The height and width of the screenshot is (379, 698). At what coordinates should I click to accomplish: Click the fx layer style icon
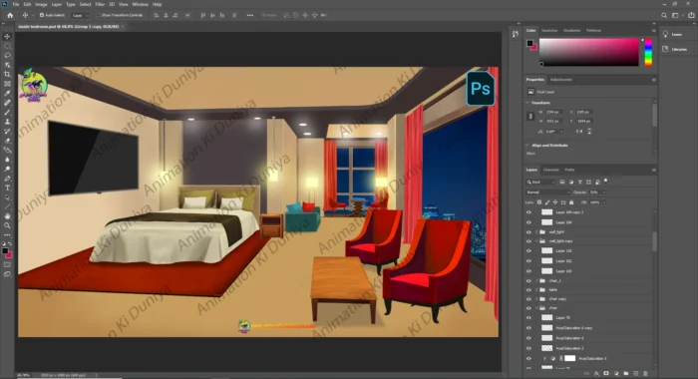coord(596,374)
